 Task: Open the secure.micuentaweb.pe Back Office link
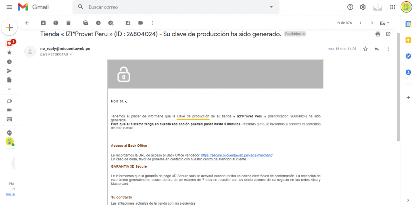point(237,156)
